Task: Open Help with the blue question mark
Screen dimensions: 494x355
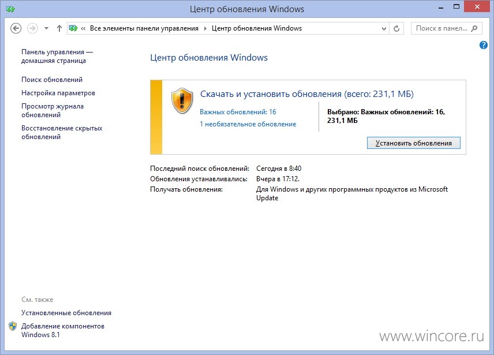Action: [x=483, y=45]
